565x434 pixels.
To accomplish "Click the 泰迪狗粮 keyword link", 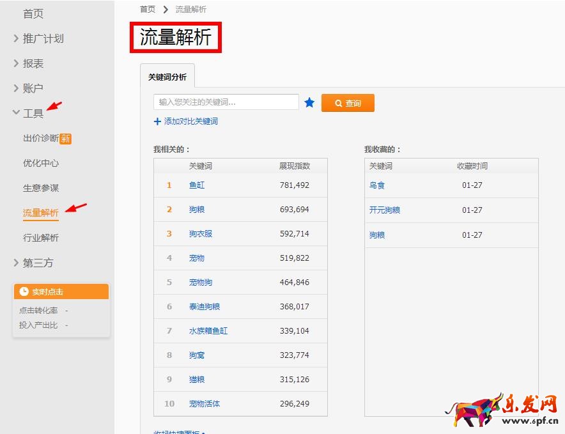I will [x=205, y=307].
